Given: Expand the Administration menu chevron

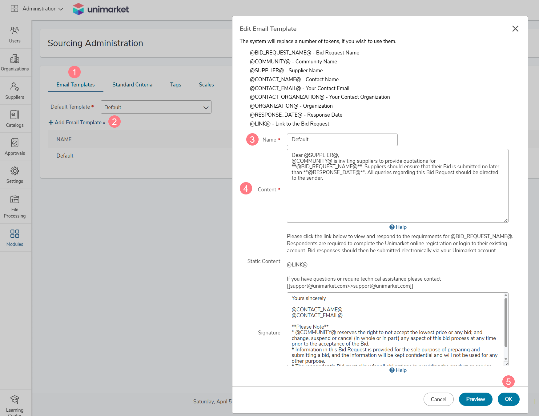Looking at the screenshot, I should tap(61, 9).
